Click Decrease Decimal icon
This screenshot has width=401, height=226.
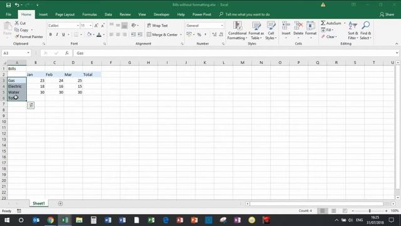(221, 35)
